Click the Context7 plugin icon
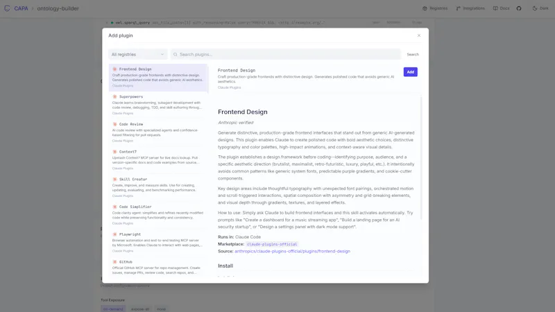Screen dimensions: 555x312 (x=114, y=152)
